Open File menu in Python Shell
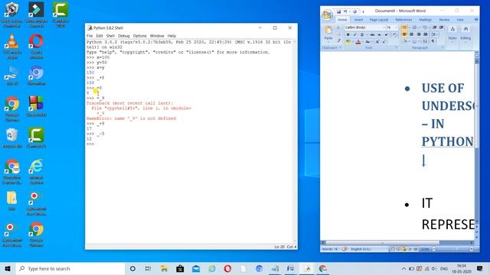Image resolution: width=490 pixels, height=275 pixels. (x=90, y=36)
